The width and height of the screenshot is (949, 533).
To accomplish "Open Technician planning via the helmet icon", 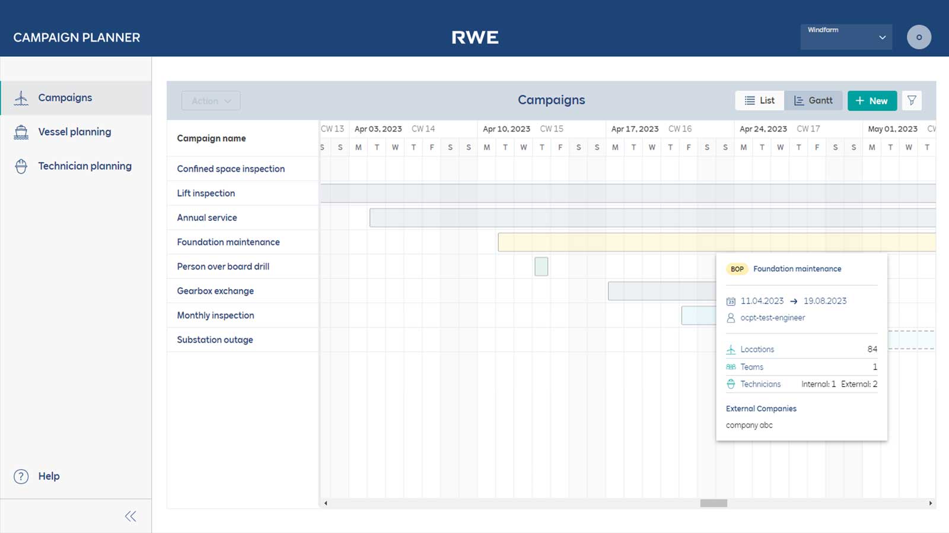I will click(x=21, y=166).
